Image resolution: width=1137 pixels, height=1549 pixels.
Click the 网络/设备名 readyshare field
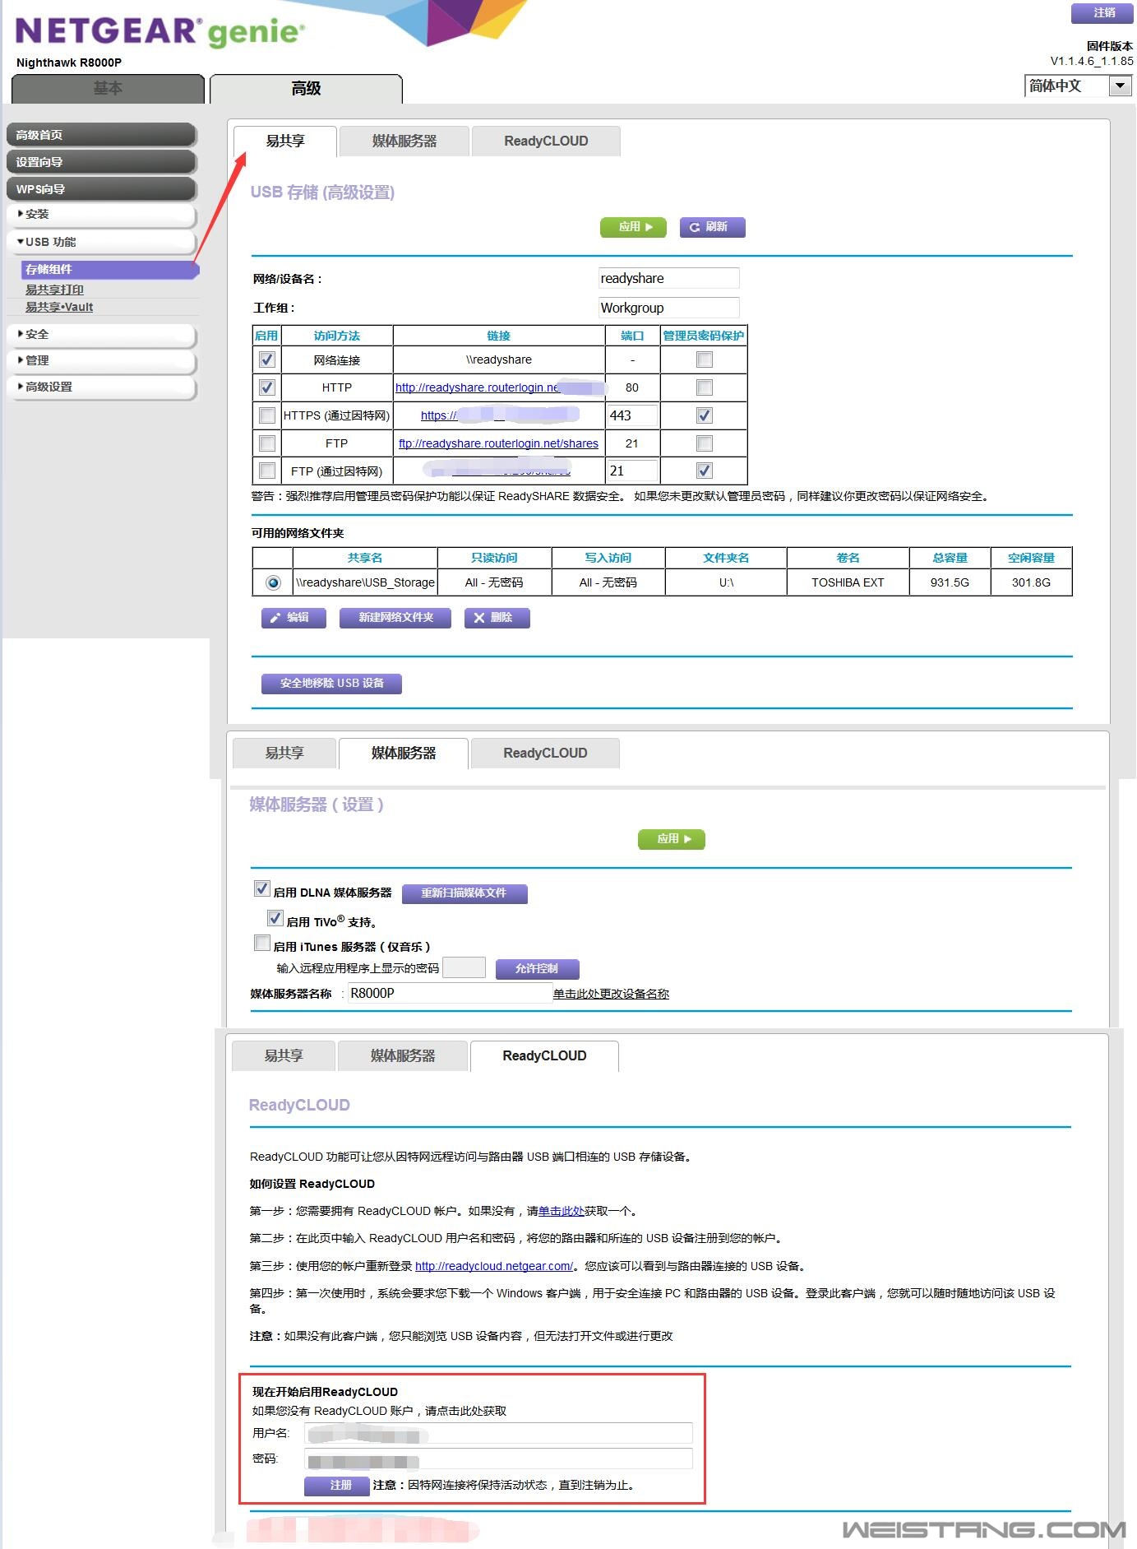668,278
